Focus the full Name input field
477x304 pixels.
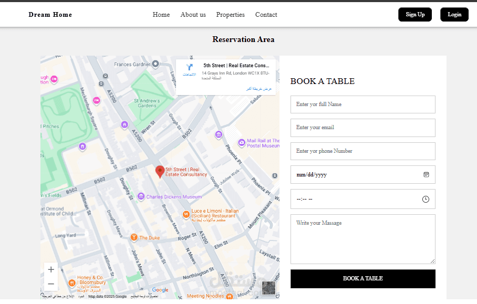click(362, 104)
